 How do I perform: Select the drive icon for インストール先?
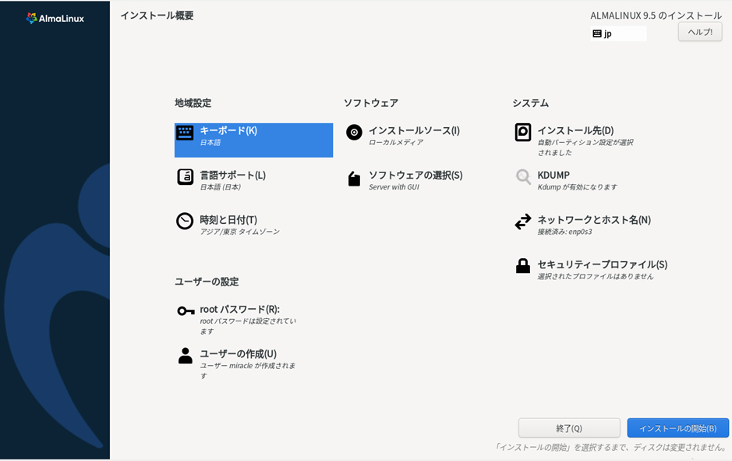click(x=524, y=132)
